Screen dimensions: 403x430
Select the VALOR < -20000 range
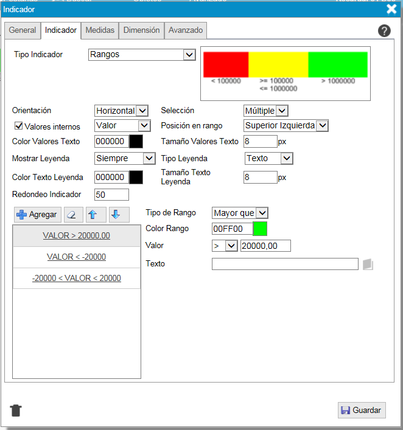(x=77, y=257)
